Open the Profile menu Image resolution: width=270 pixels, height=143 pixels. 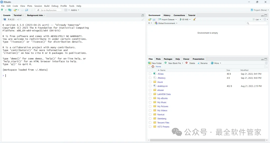tap(63, 6)
